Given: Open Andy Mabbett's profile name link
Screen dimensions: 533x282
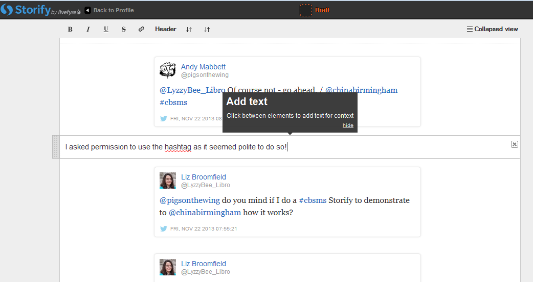Looking at the screenshot, I should 203,67.
